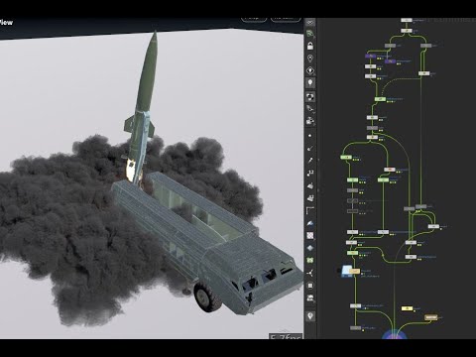The width and height of the screenshot is (476, 357).
Task: Open the bulb-inside-diamond lighting icon
Action: pos(310,70)
